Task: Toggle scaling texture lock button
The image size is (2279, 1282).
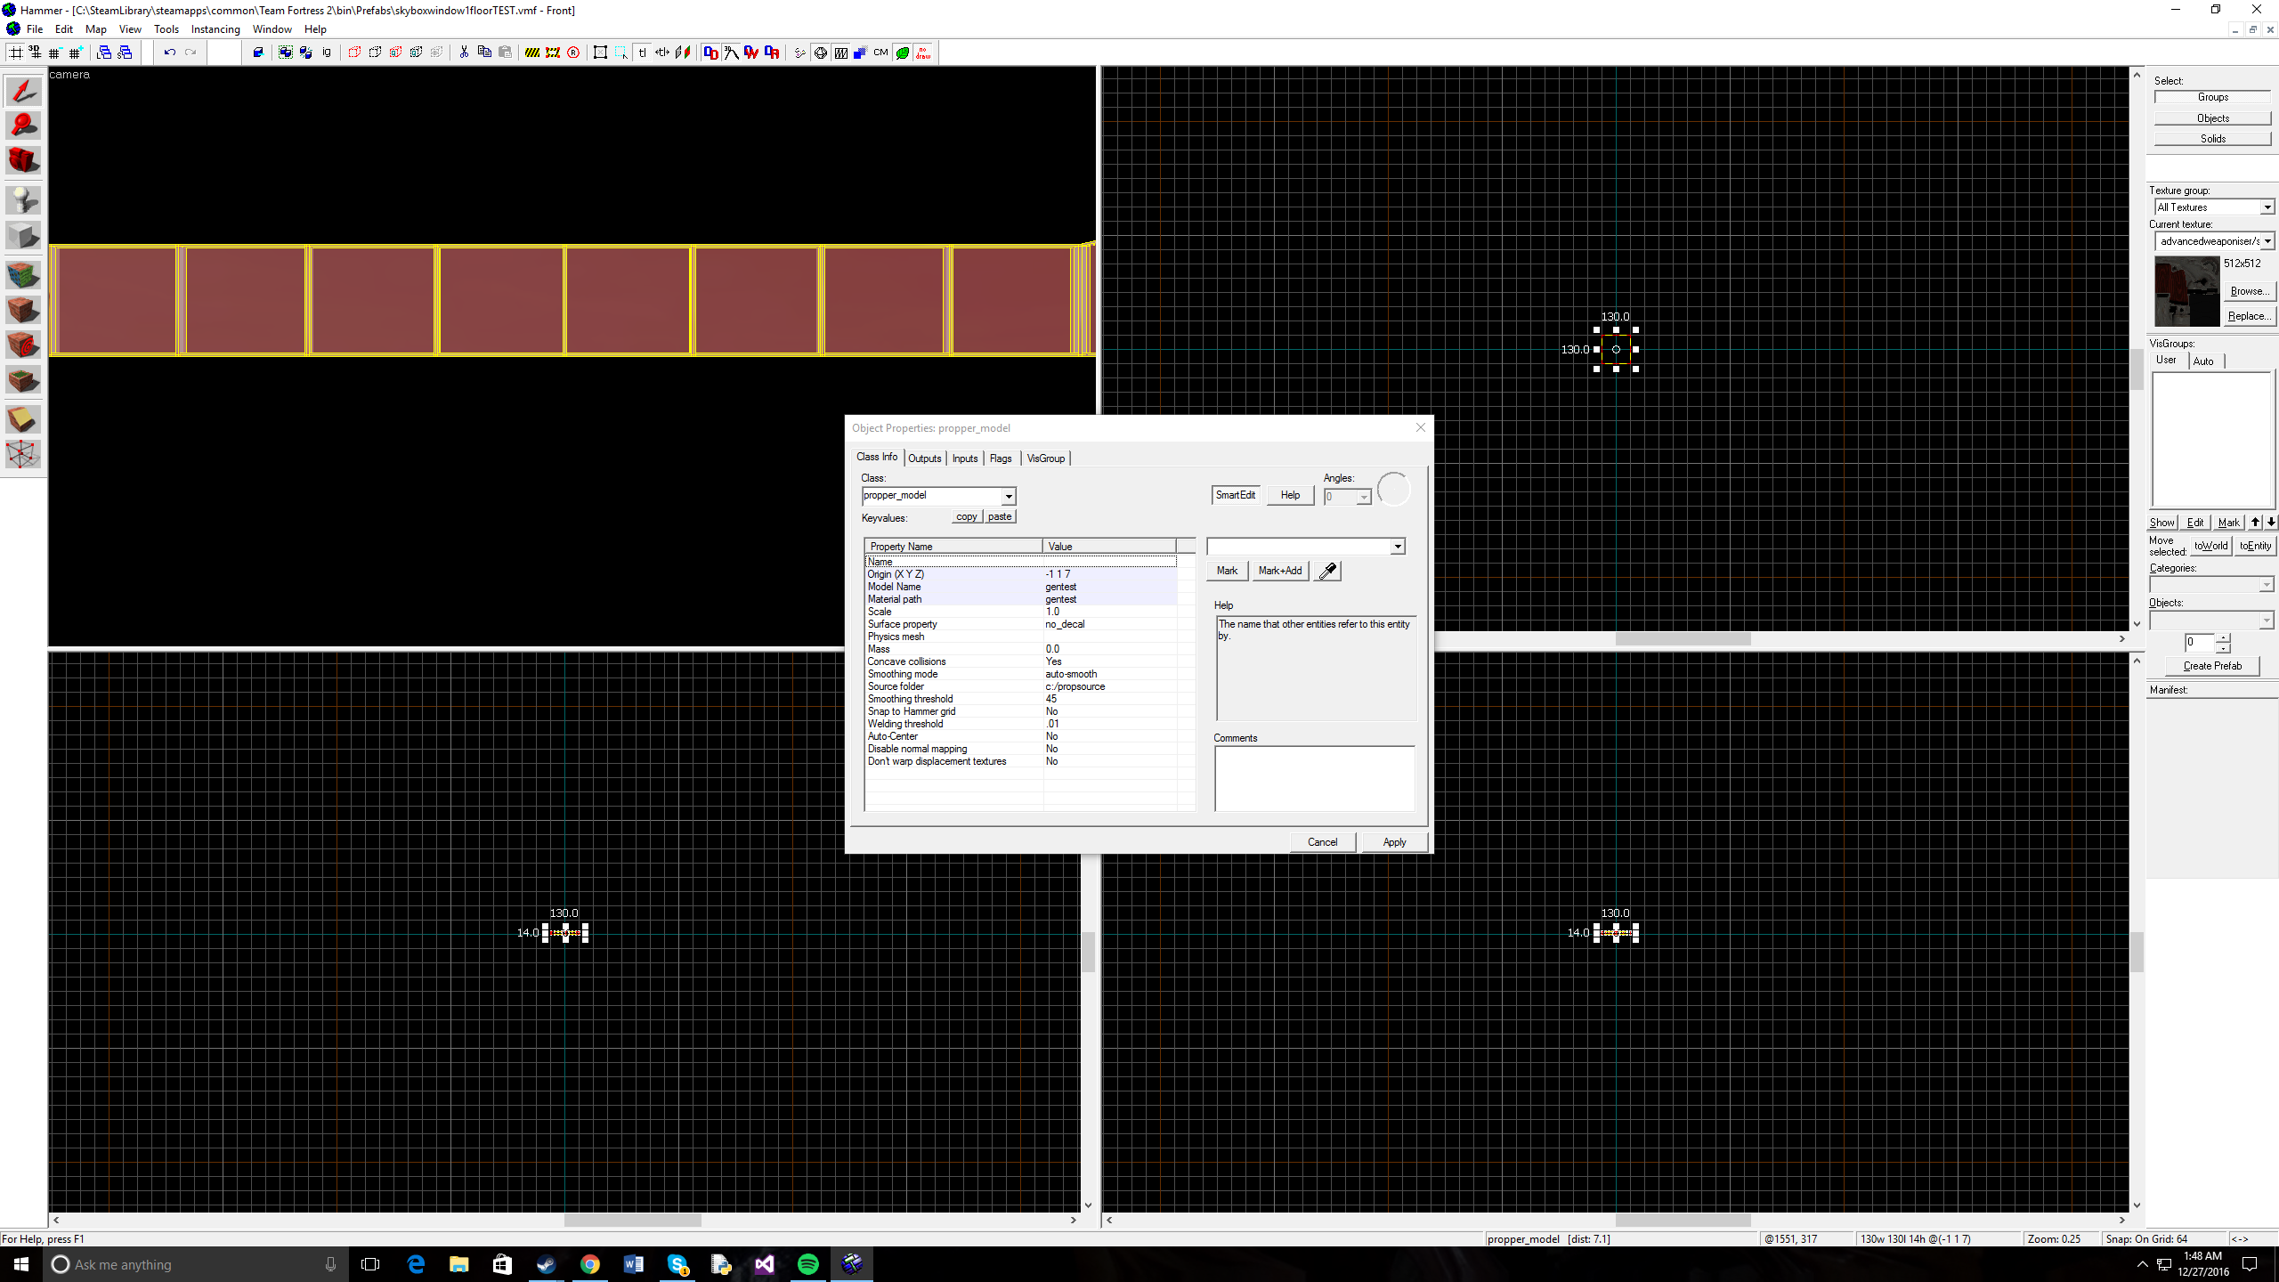Action: [x=662, y=53]
